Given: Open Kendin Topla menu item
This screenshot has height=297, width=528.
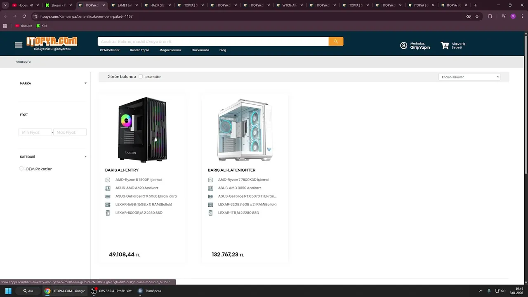Looking at the screenshot, I should pyautogui.click(x=139, y=50).
